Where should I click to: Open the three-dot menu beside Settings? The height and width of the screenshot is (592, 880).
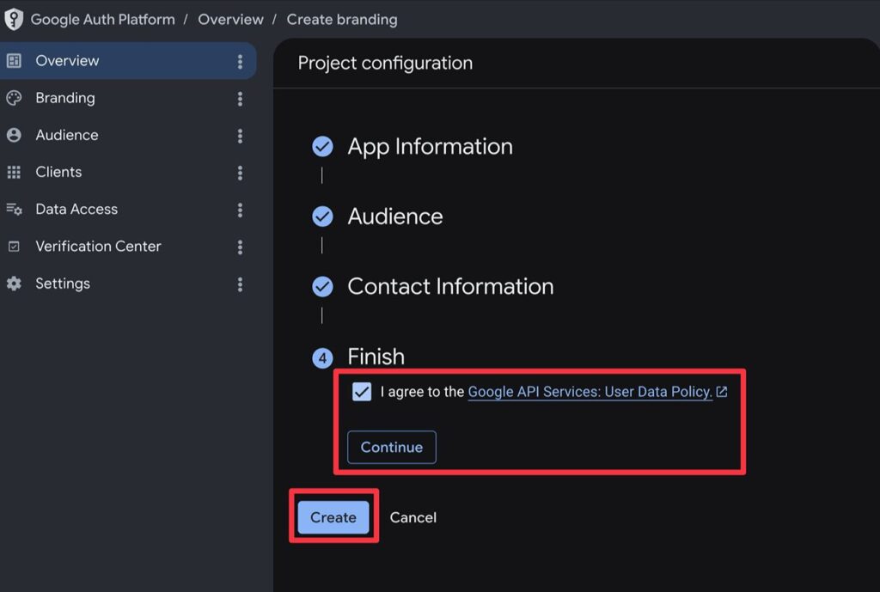(240, 284)
